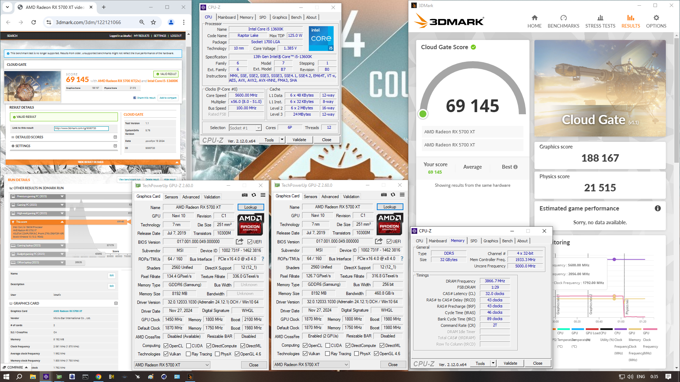
Task: Open the RESULTS section in 3DMark
Action: pyautogui.click(x=631, y=21)
